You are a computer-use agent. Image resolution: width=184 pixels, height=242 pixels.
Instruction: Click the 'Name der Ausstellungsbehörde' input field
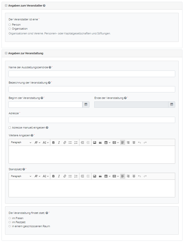coord(92,74)
